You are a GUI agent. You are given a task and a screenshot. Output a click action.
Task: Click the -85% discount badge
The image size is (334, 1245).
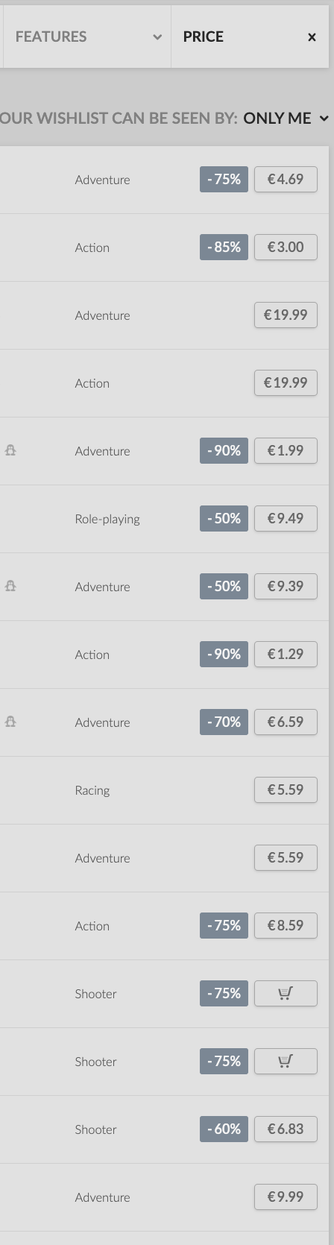pos(224,247)
